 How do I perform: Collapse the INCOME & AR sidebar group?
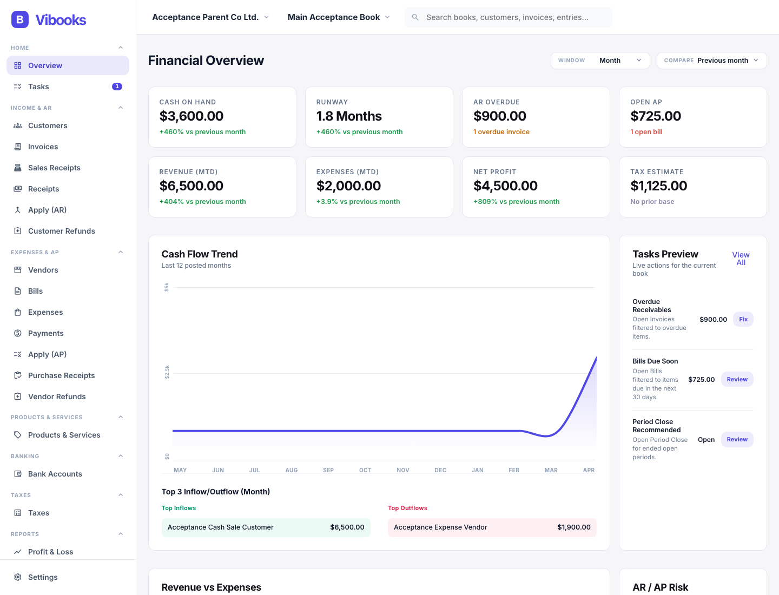point(120,107)
